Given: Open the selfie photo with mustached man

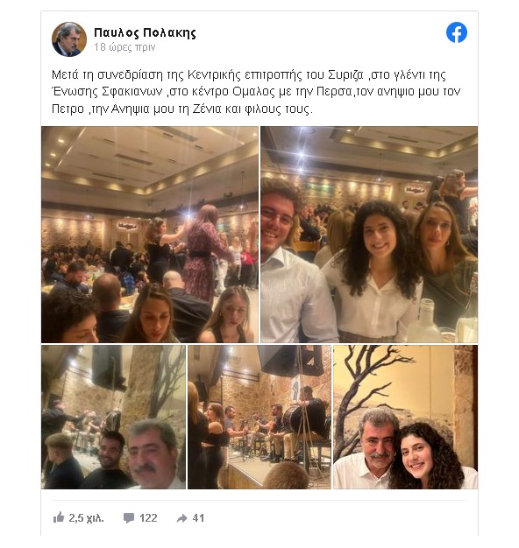Looking at the screenshot, I should (113, 417).
